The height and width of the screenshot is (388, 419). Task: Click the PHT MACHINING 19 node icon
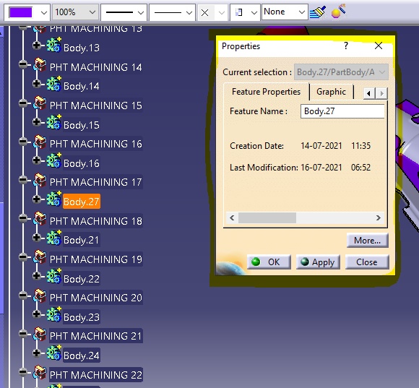(40, 256)
